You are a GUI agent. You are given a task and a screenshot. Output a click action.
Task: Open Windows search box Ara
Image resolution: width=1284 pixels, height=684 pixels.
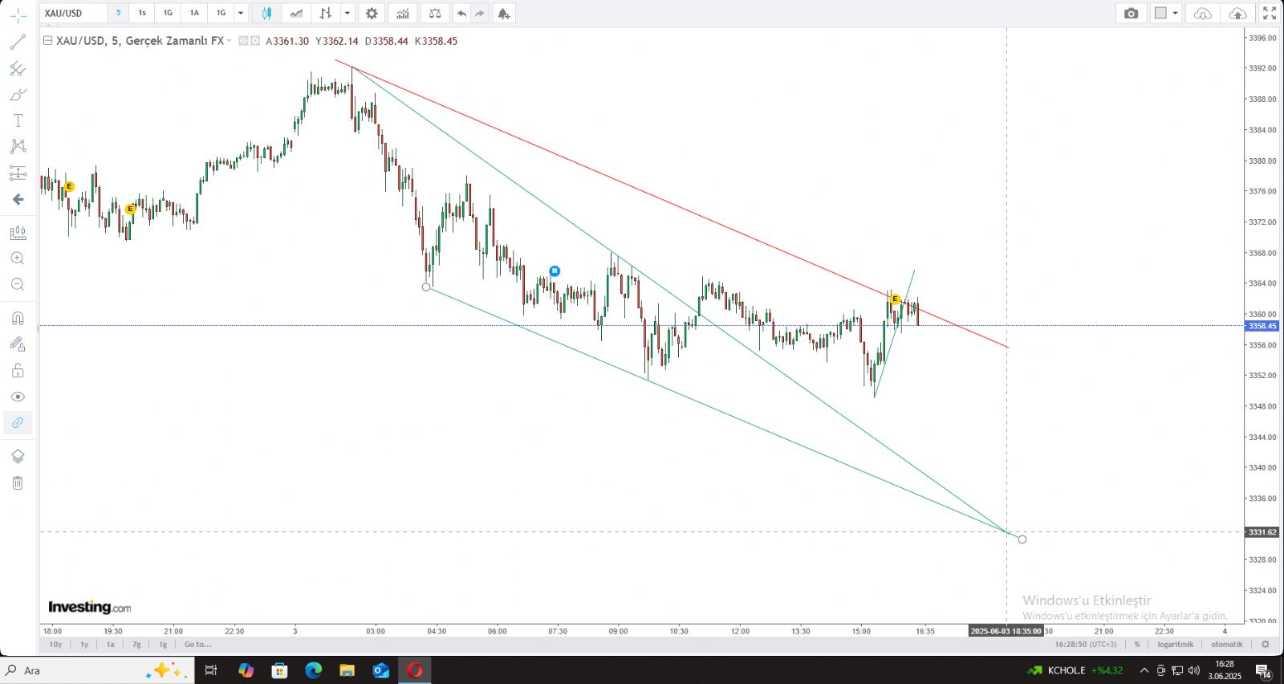(97, 670)
